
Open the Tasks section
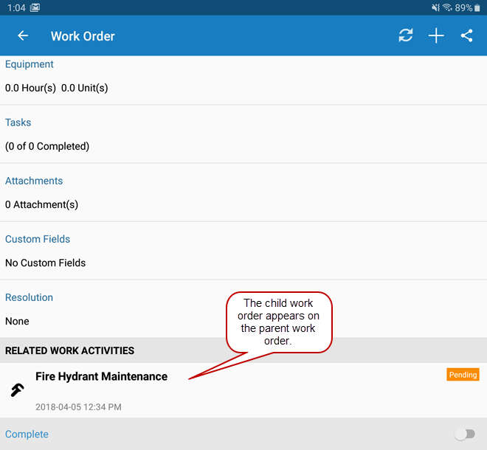(x=18, y=122)
